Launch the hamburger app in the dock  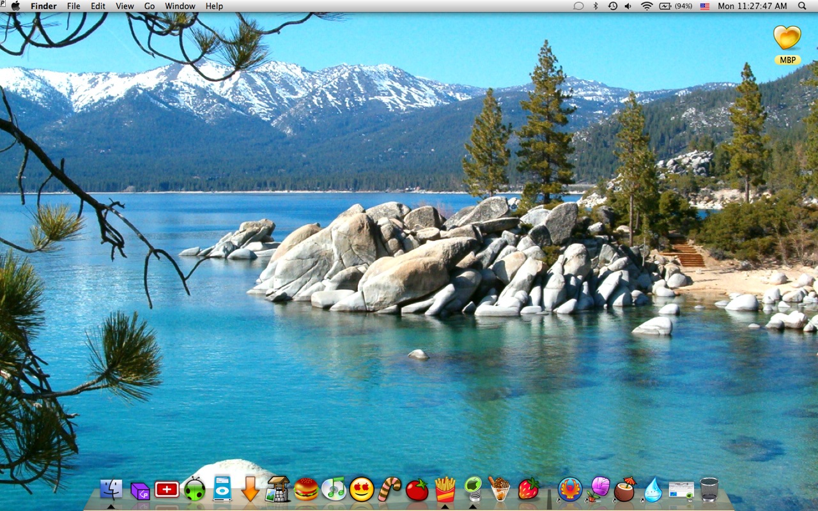[x=305, y=492]
